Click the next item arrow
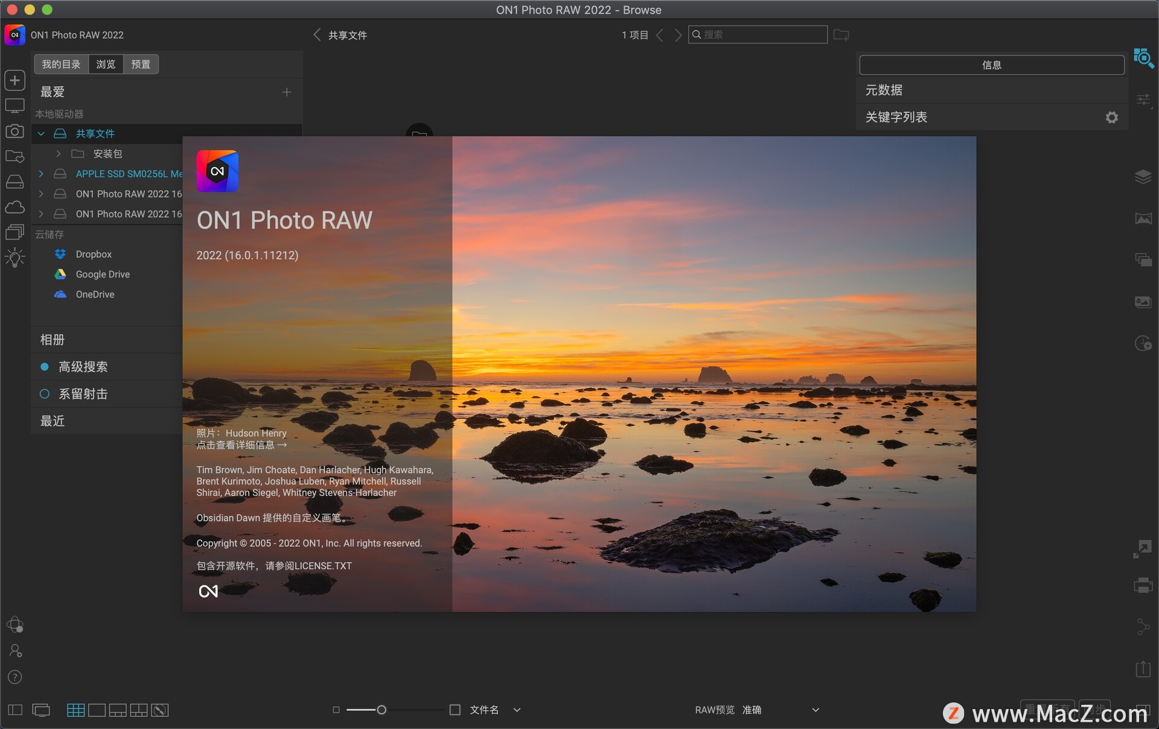Screen dimensions: 1159x729 point(678,35)
